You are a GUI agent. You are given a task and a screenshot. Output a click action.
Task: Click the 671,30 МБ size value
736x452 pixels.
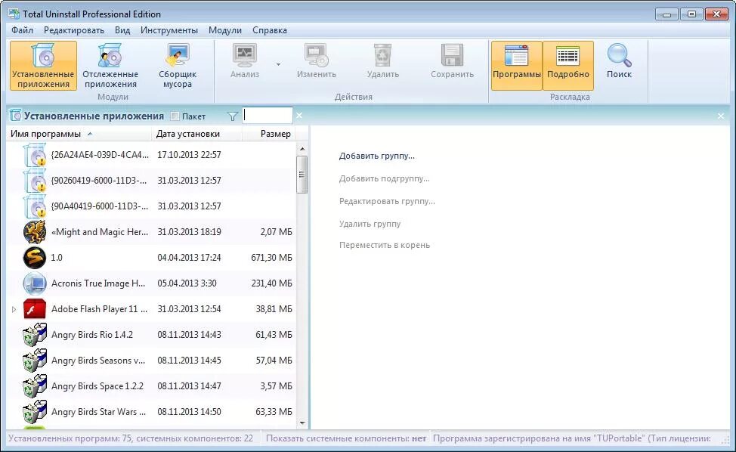[x=271, y=258]
